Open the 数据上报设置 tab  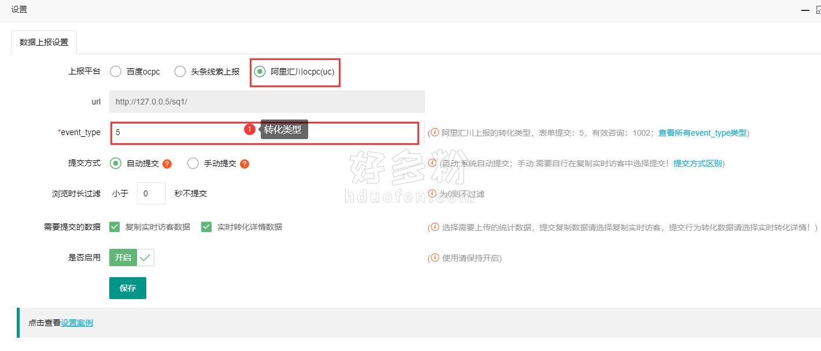[x=44, y=43]
